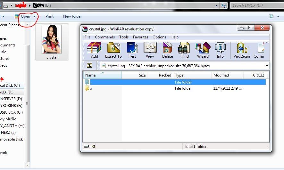Select the folder named x
The image size is (284, 170).
click(x=89, y=88)
